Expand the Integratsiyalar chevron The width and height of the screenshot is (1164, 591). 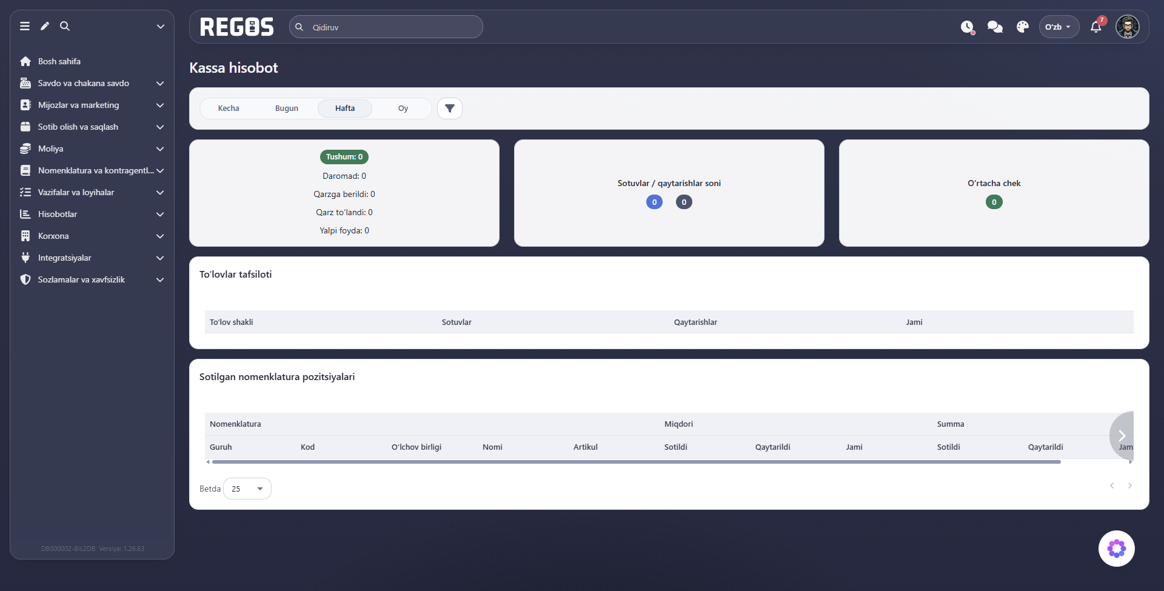[x=160, y=258]
